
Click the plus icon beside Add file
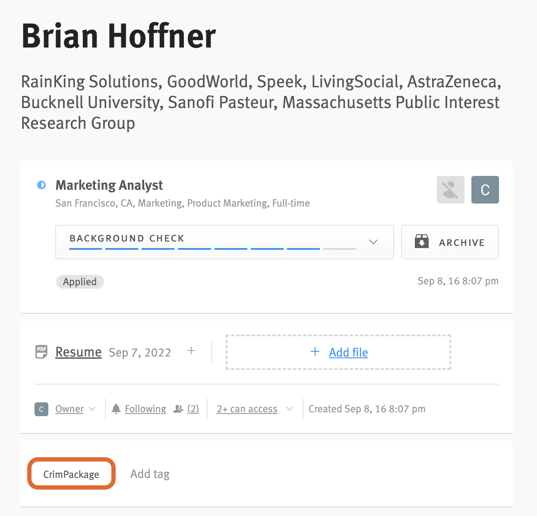[315, 352]
